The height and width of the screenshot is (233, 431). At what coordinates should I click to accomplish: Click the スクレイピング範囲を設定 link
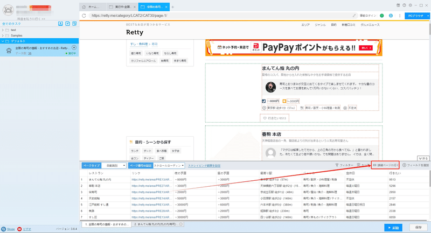tap(204, 166)
